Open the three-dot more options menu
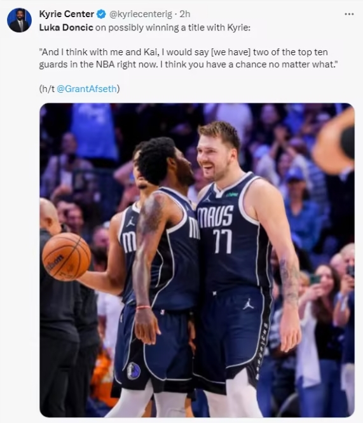 [349, 14]
